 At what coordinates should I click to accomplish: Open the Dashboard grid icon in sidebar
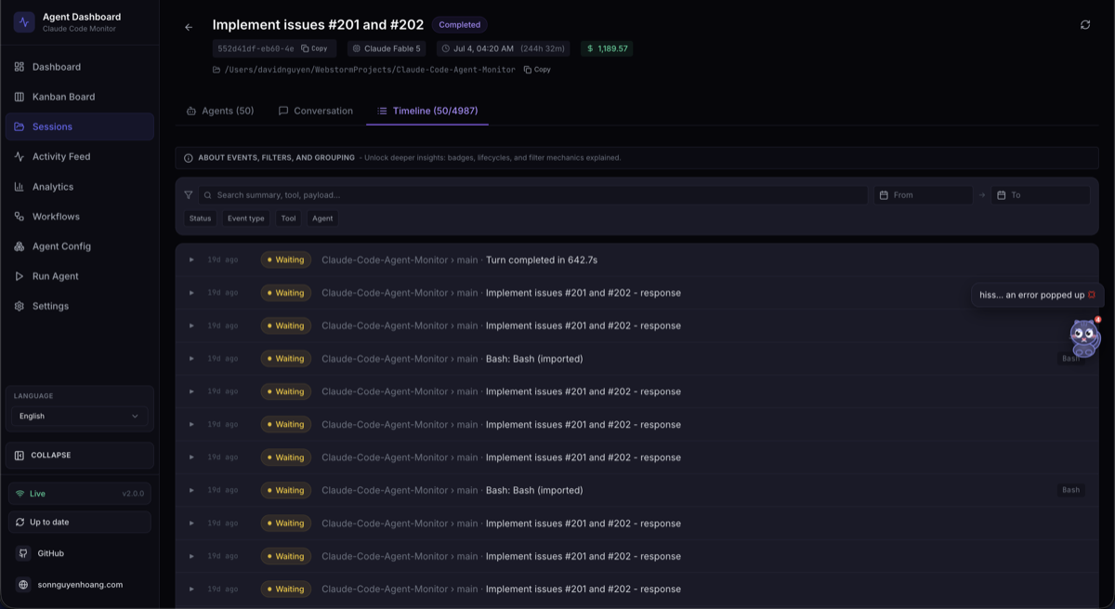pos(20,67)
